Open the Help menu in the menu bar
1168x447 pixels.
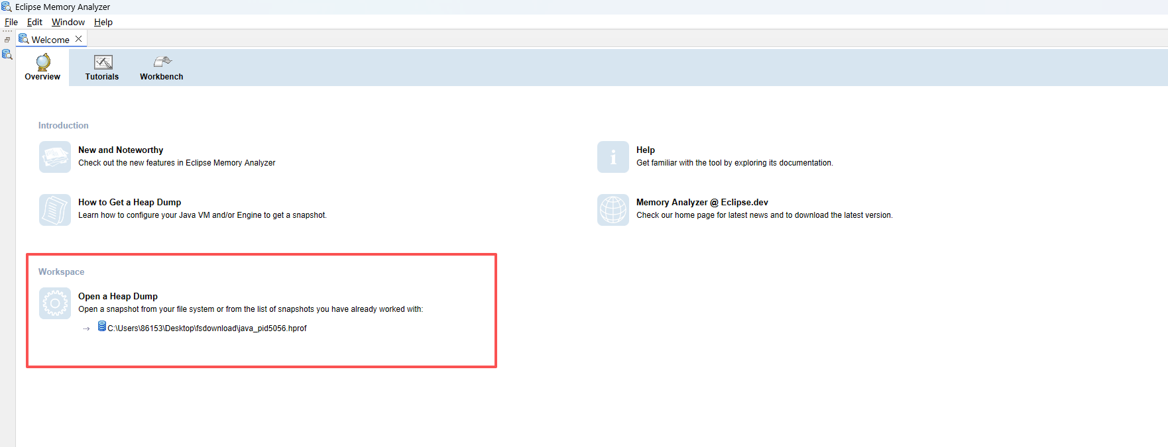pyautogui.click(x=103, y=22)
